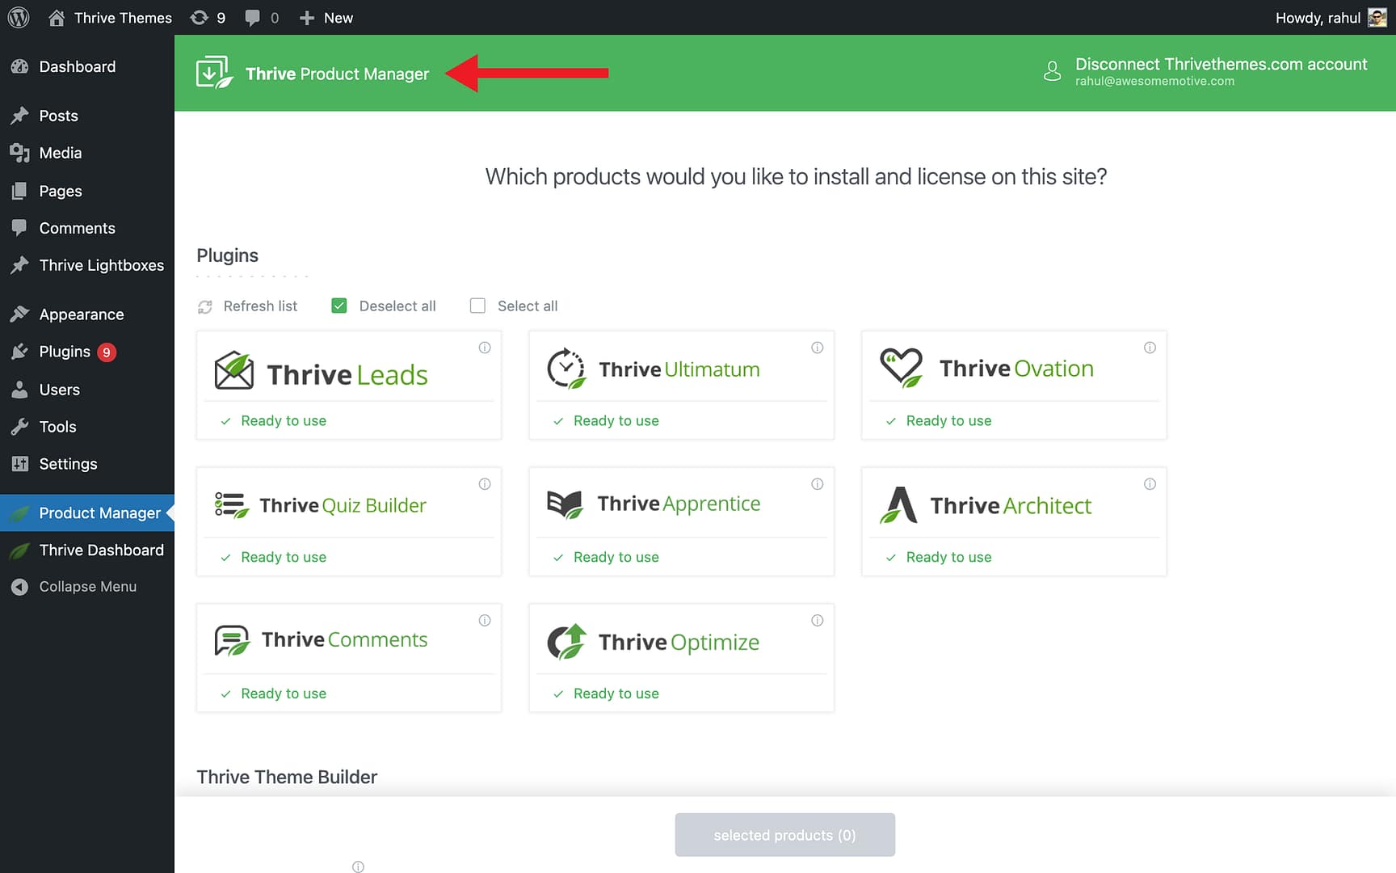
Task: Click the updates icon showing 9
Action: pyautogui.click(x=200, y=17)
